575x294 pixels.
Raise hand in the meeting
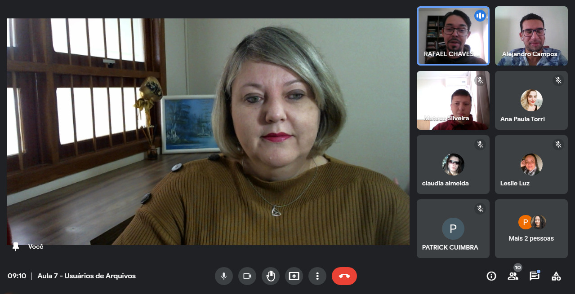271,276
